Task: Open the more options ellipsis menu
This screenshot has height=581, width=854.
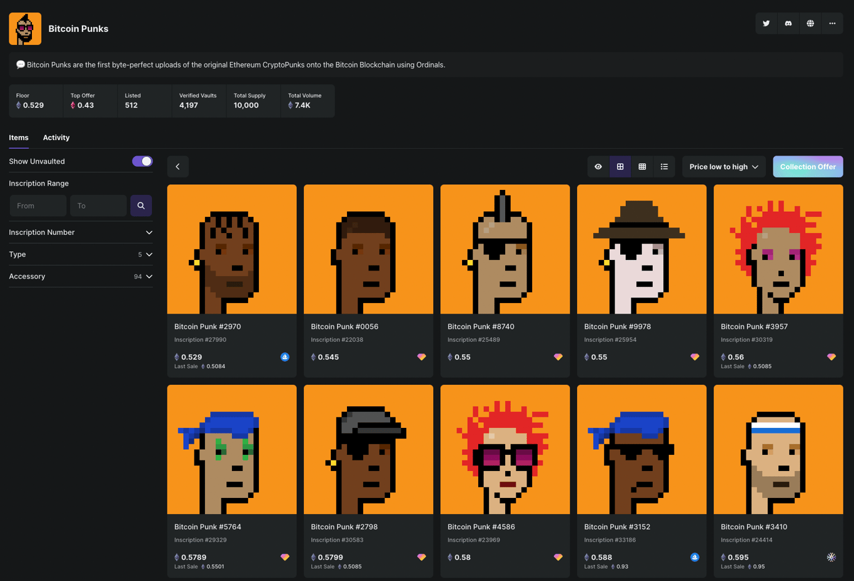Action: (832, 24)
